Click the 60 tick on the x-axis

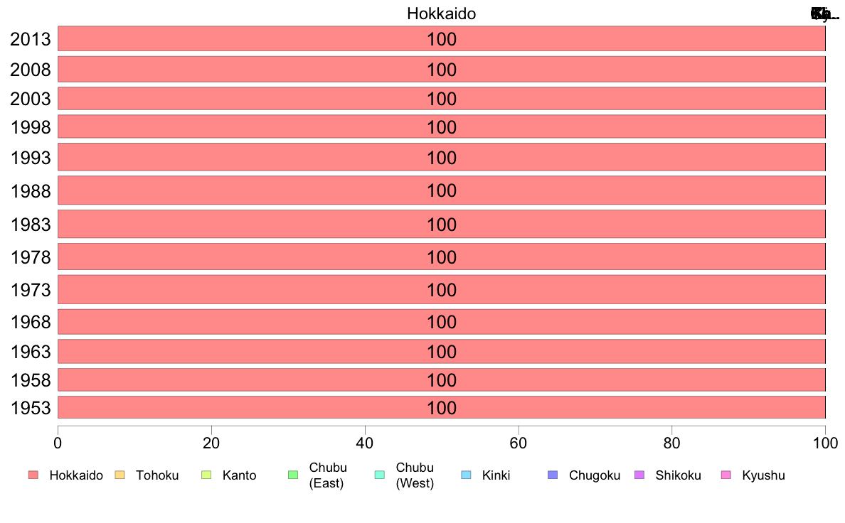click(x=519, y=443)
